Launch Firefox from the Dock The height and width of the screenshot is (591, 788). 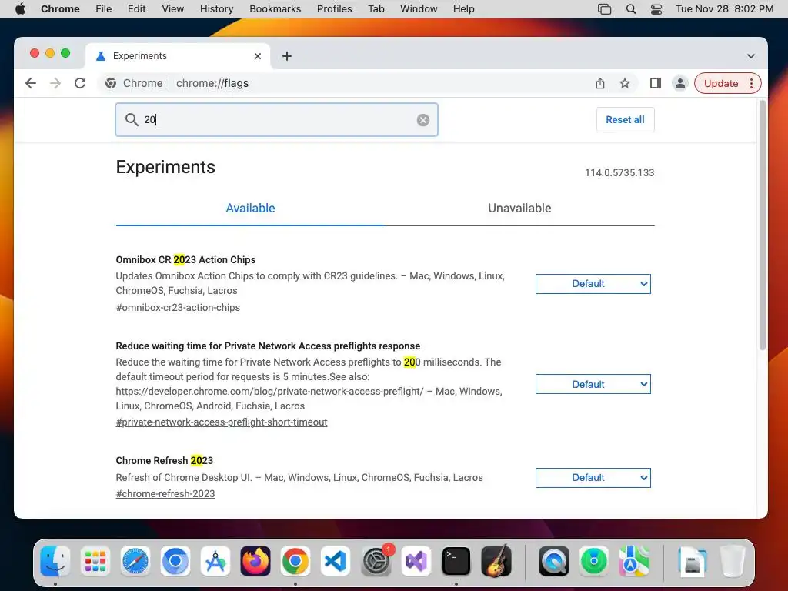(255, 561)
